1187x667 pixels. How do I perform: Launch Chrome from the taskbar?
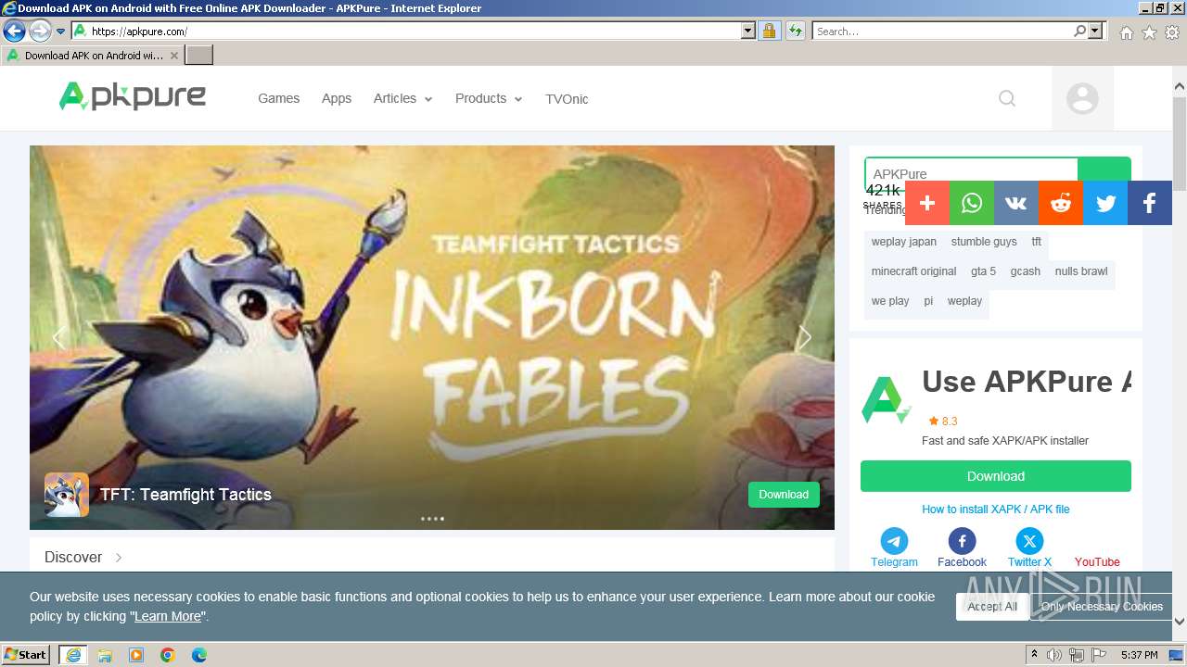(168, 655)
